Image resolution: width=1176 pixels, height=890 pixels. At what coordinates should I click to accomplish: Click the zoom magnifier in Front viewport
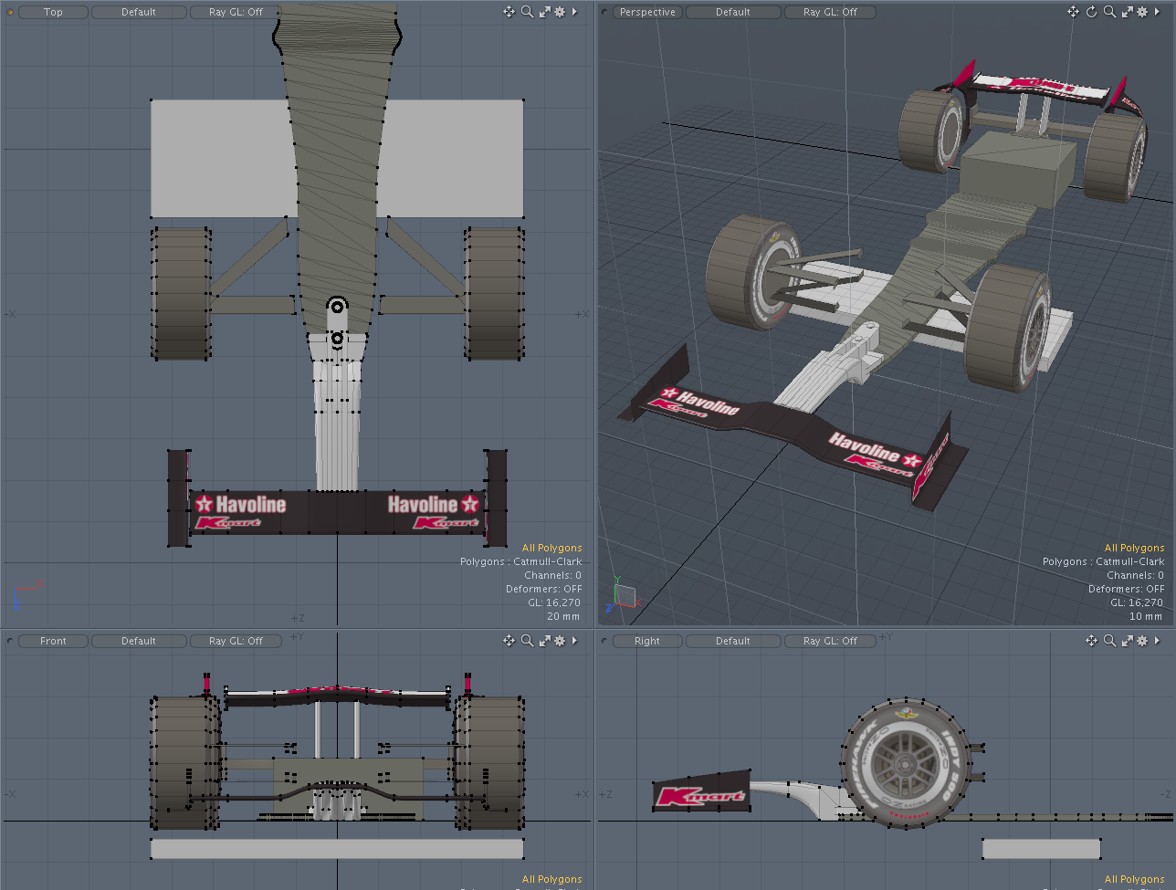tap(527, 641)
